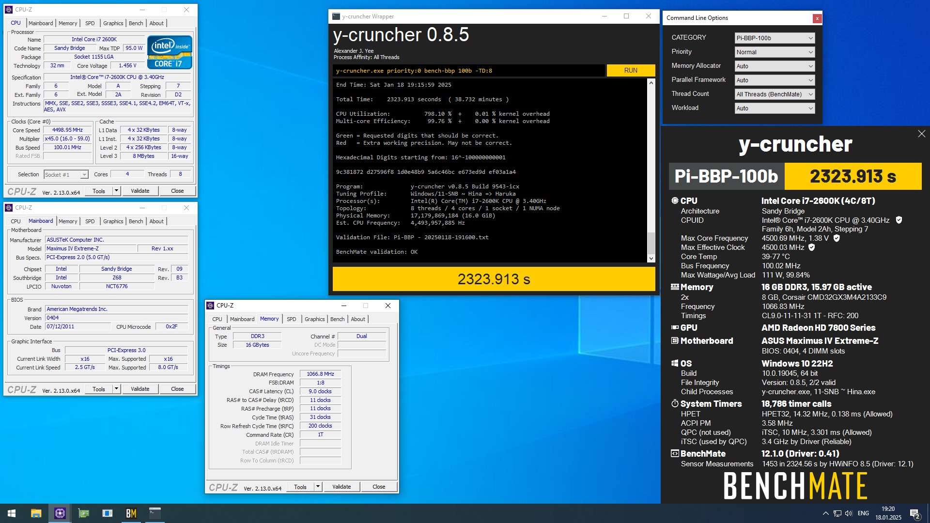The image size is (930, 523).
Task: Open BenchMate taskbar icon
Action: point(131,513)
